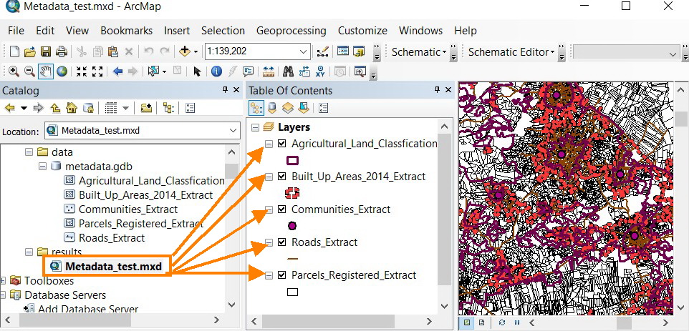Select Roads_Extract feature class in Catalog
This screenshot has height=331, width=689.
click(x=112, y=238)
